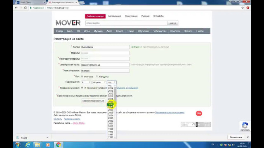Screen dimensions: 264x148
Task: Open the media player taskbar icon
Action: coord(48,145)
